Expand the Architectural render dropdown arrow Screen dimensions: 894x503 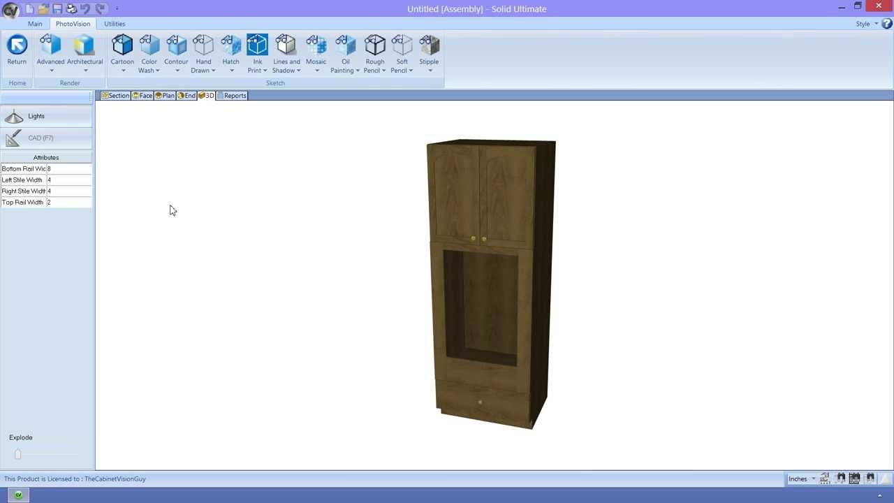coord(85,71)
